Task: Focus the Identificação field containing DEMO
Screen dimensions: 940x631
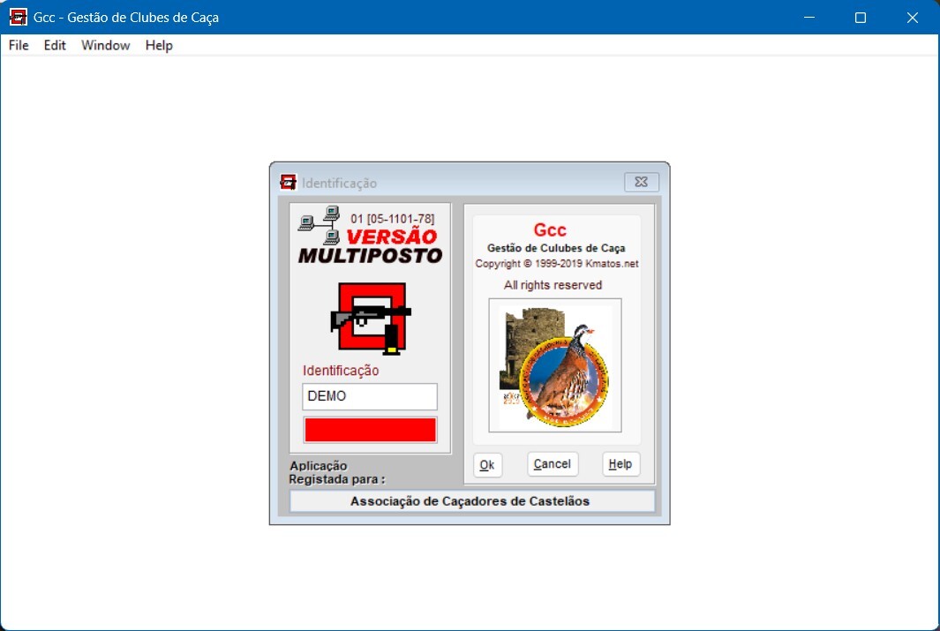Action: 370,396
